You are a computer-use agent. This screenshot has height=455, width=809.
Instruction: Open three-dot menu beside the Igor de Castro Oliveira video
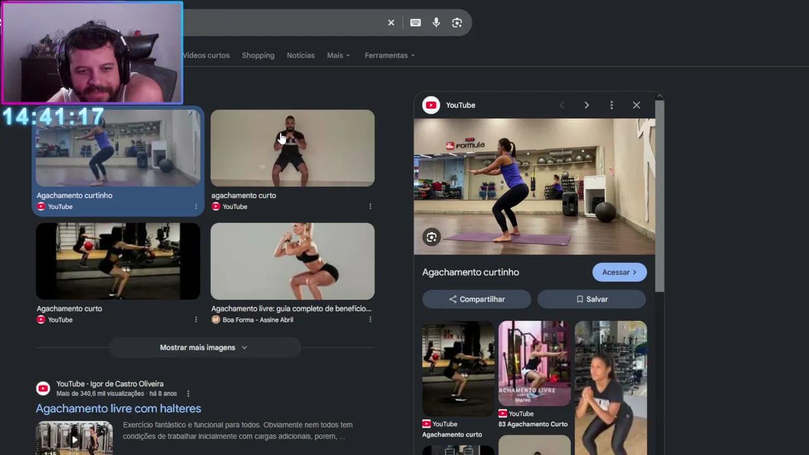pos(188,394)
